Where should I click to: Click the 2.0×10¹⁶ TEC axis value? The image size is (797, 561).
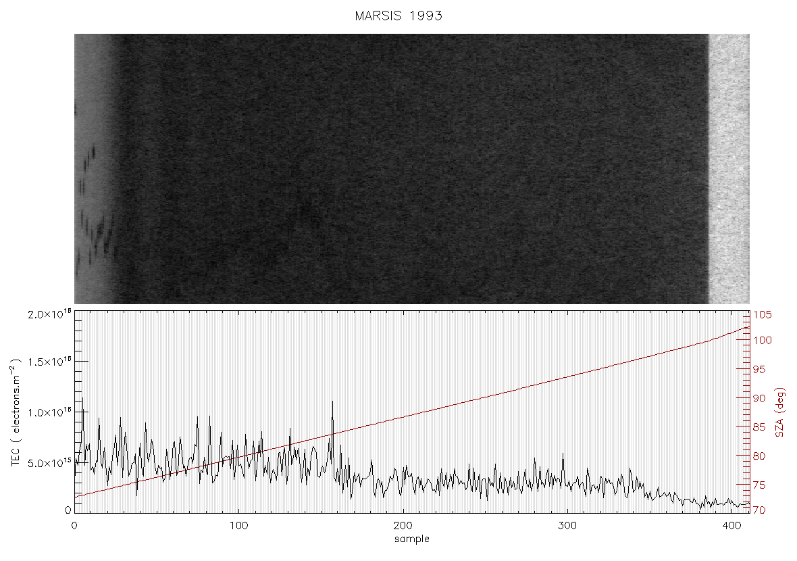(x=49, y=314)
